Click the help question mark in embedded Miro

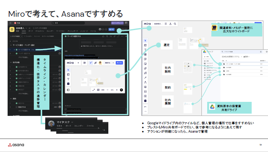coord(121,90)
